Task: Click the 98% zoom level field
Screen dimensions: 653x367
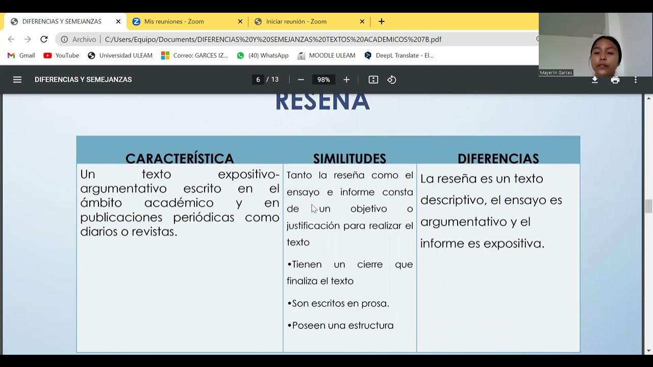Action: point(323,80)
